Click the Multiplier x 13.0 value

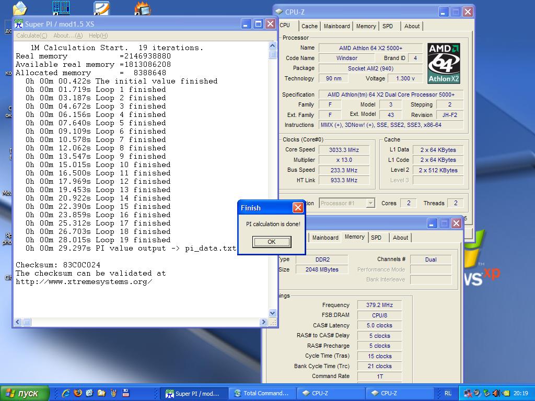344,160
